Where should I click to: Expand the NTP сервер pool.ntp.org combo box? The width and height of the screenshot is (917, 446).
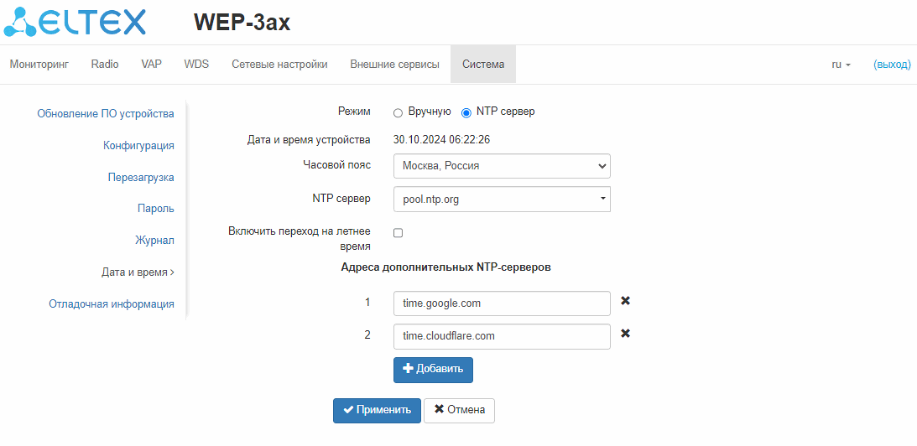pos(501,200)
